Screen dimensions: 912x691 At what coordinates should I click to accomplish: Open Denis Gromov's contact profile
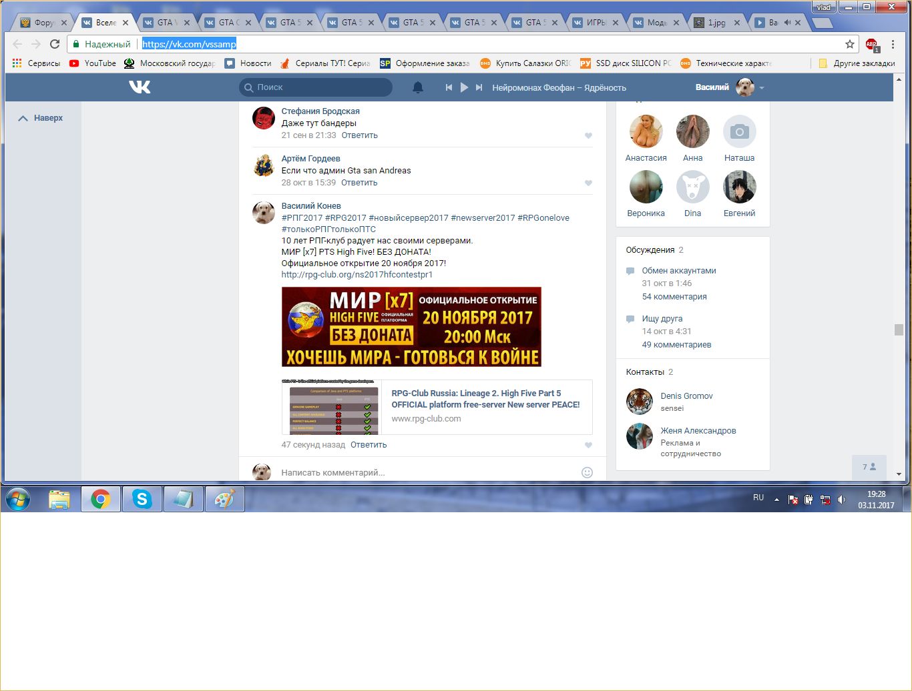point(686,396)
